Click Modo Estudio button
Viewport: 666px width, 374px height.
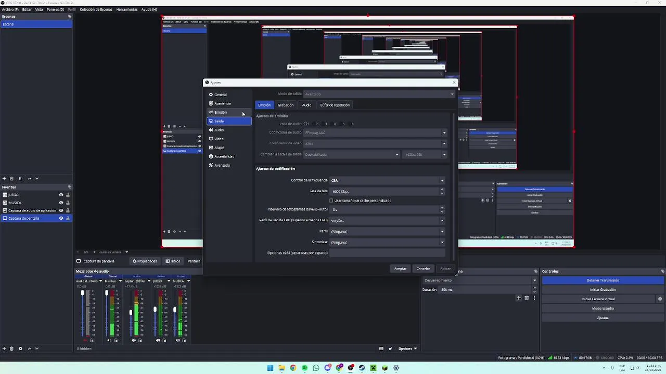(603, 309)
